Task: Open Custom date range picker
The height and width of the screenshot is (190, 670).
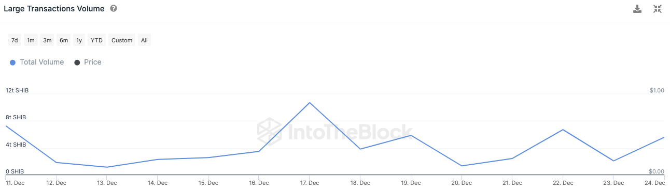Action: point(122,40)
